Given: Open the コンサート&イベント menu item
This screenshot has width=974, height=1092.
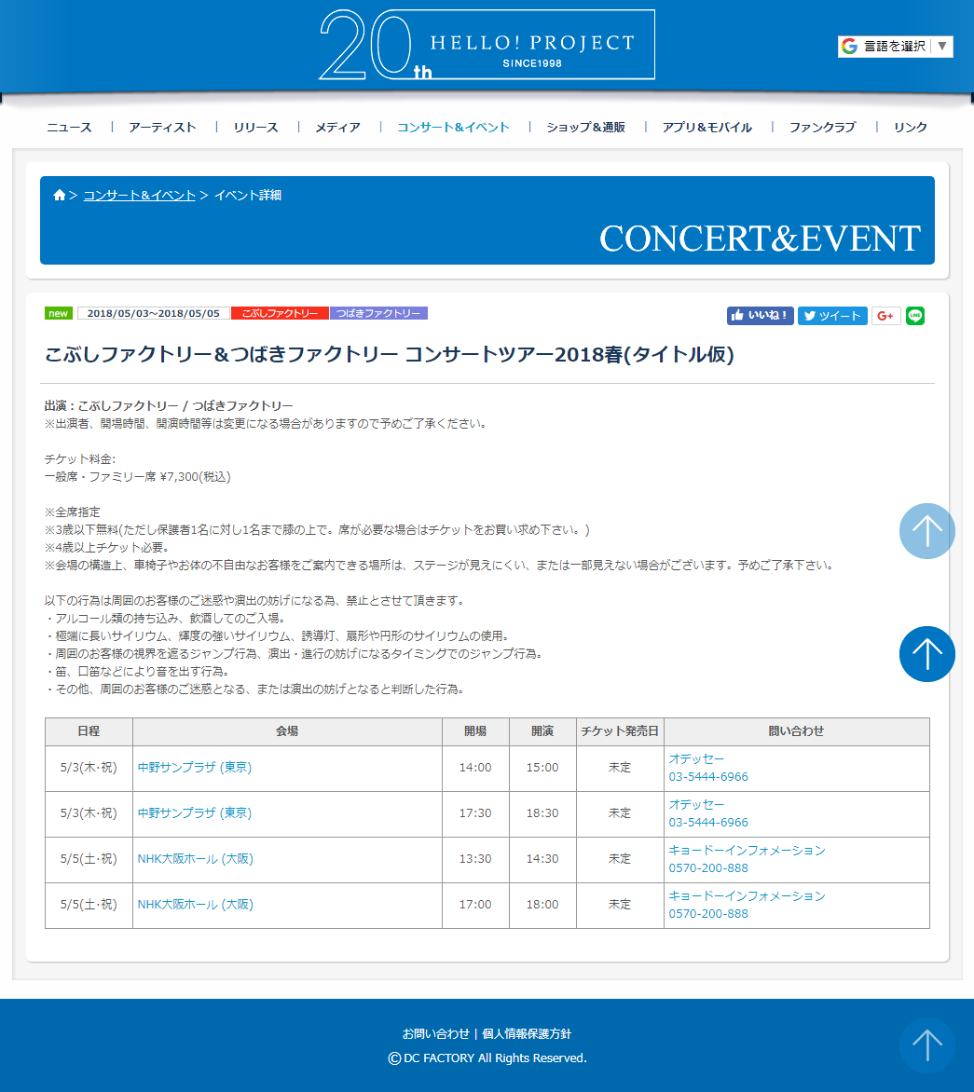Looking at the screenshot, I should (x=454, y=127).
